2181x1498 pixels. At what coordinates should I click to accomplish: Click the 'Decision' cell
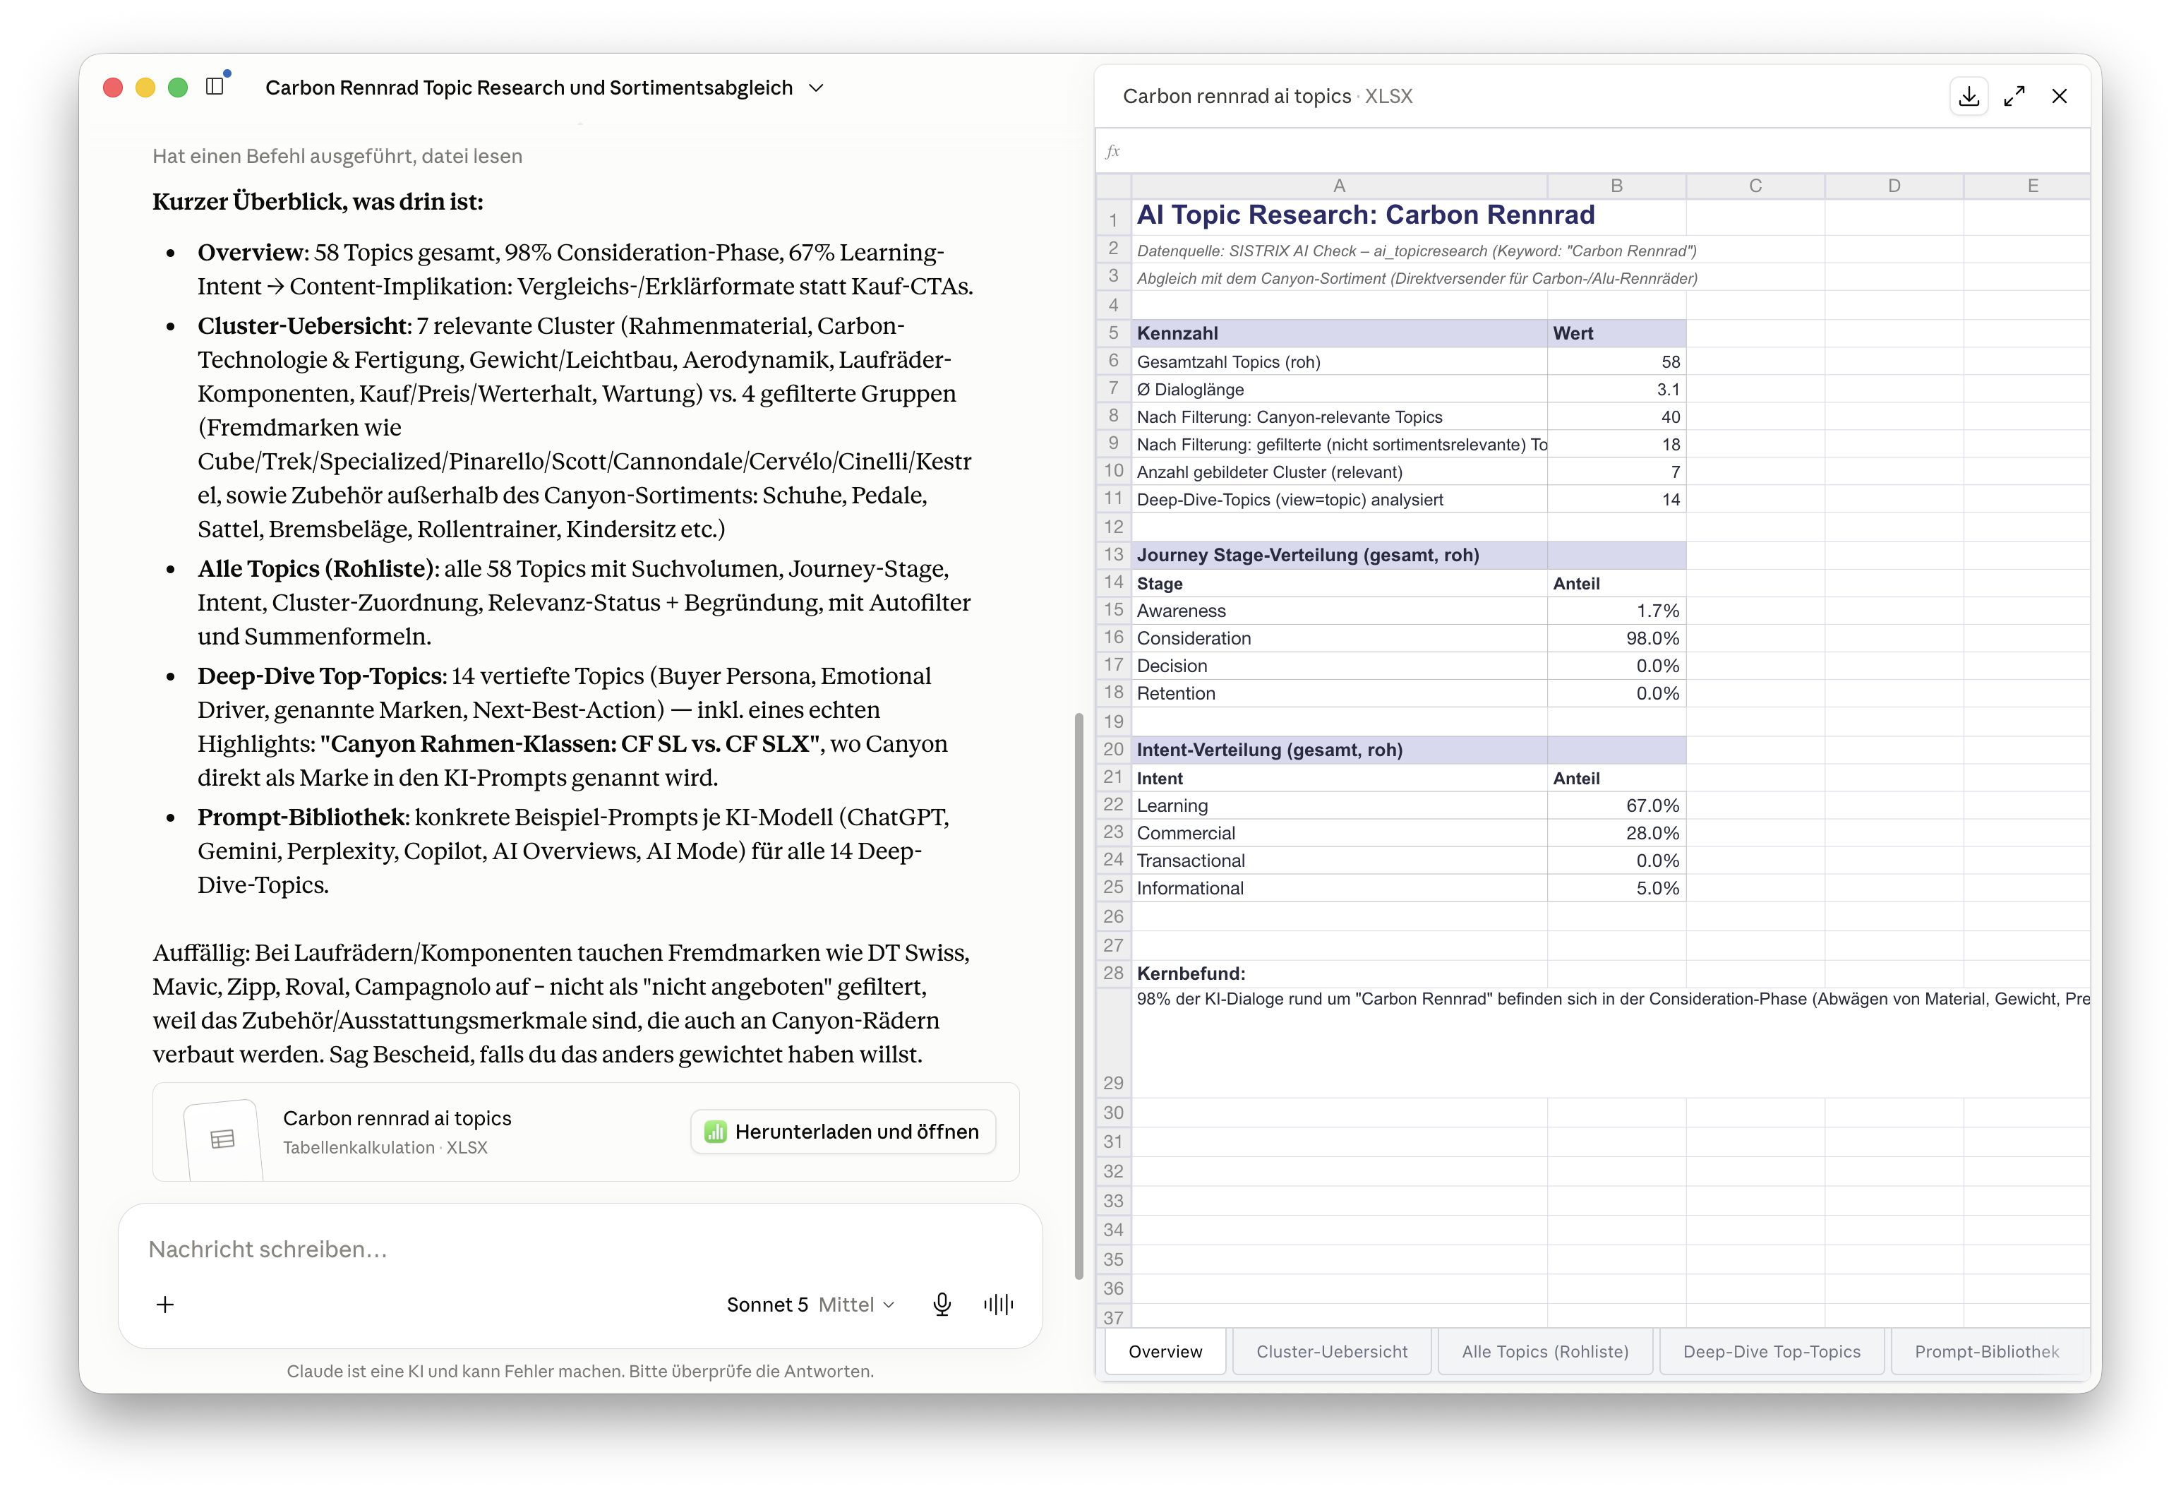point(1339,666)
